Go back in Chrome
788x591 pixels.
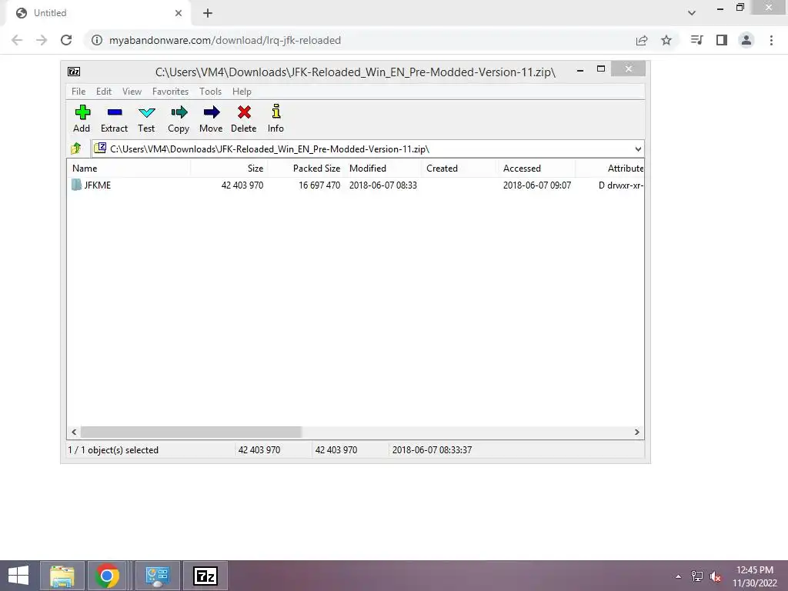pos(17,40)
